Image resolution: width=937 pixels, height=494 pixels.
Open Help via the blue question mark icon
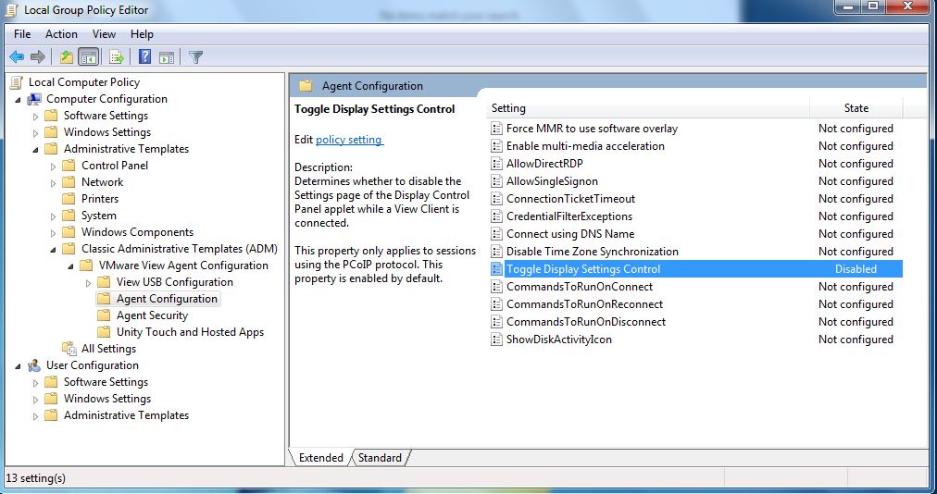(x=144, y=57)
